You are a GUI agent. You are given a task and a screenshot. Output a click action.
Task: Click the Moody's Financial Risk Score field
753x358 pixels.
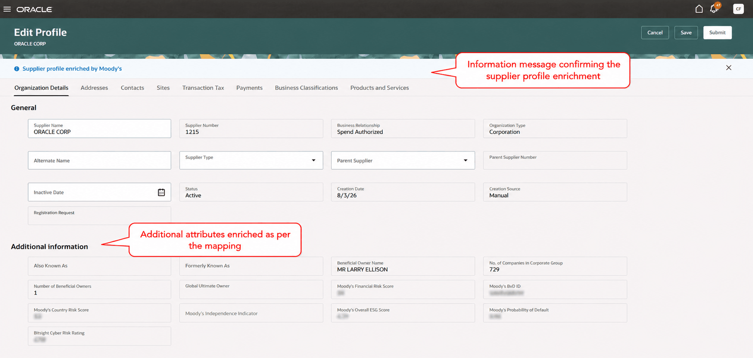click(403, 290)
